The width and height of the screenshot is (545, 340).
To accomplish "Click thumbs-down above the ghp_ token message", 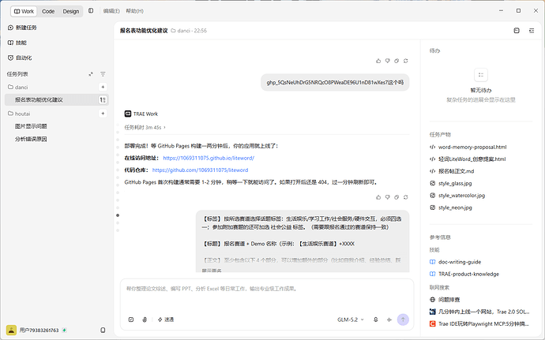I will coord(387,61).
